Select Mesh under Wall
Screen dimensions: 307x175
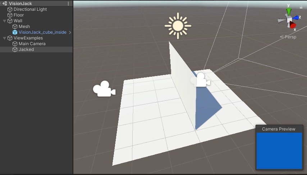tap(24, 27)
